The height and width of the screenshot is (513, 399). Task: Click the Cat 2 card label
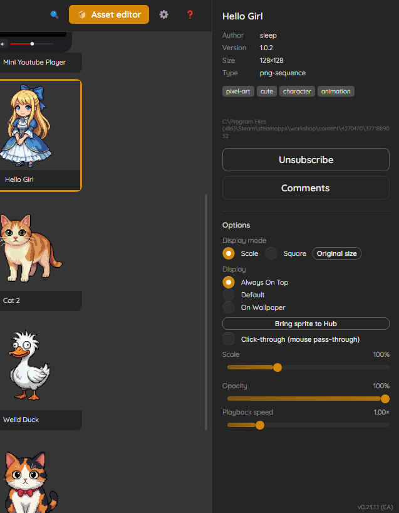point(11,300)
